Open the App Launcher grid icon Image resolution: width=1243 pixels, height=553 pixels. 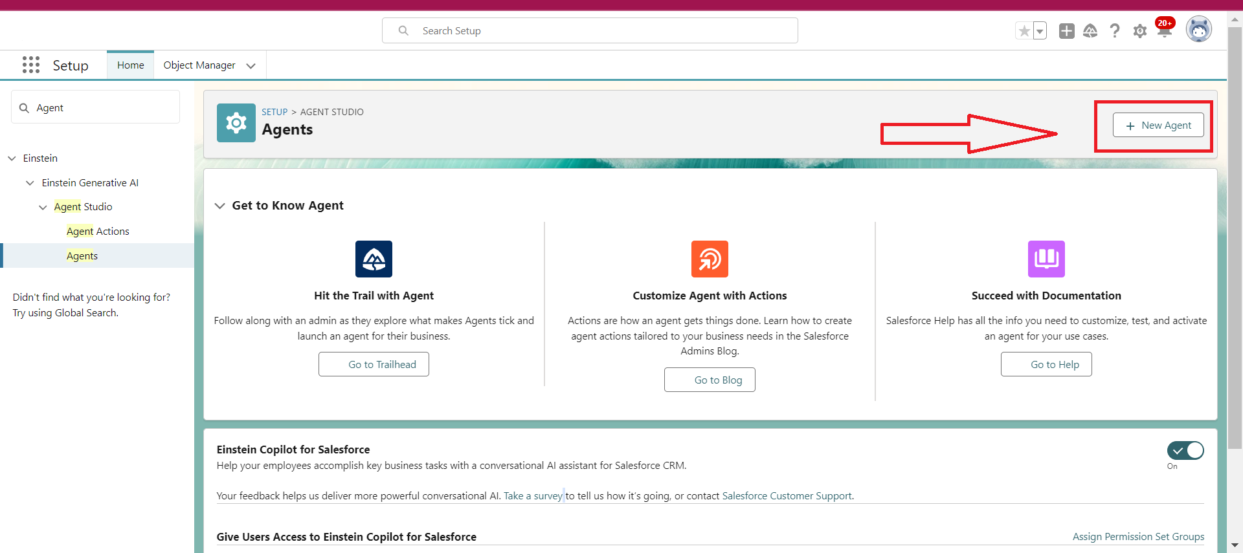(31, 65)
